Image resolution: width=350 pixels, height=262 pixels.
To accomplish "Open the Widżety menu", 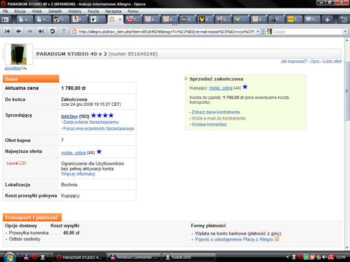I will coord(74,11).
